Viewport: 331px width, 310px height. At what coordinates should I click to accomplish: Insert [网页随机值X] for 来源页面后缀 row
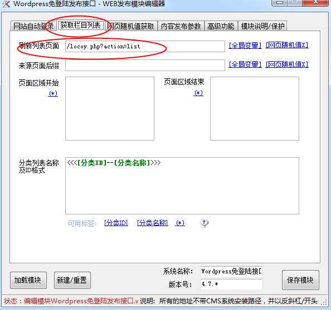(287, 64)
